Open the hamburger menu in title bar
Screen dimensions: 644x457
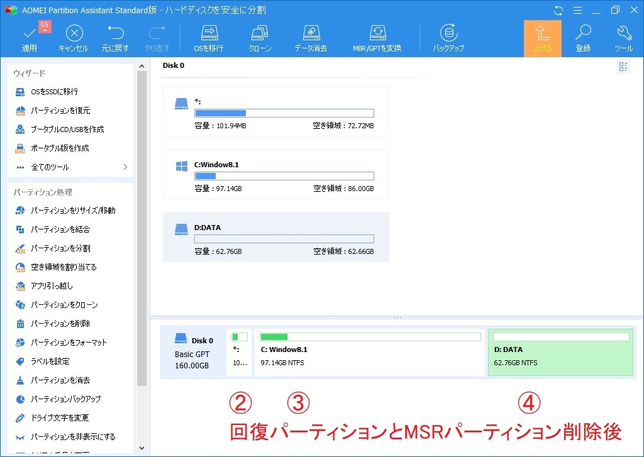tap(577, 10)
